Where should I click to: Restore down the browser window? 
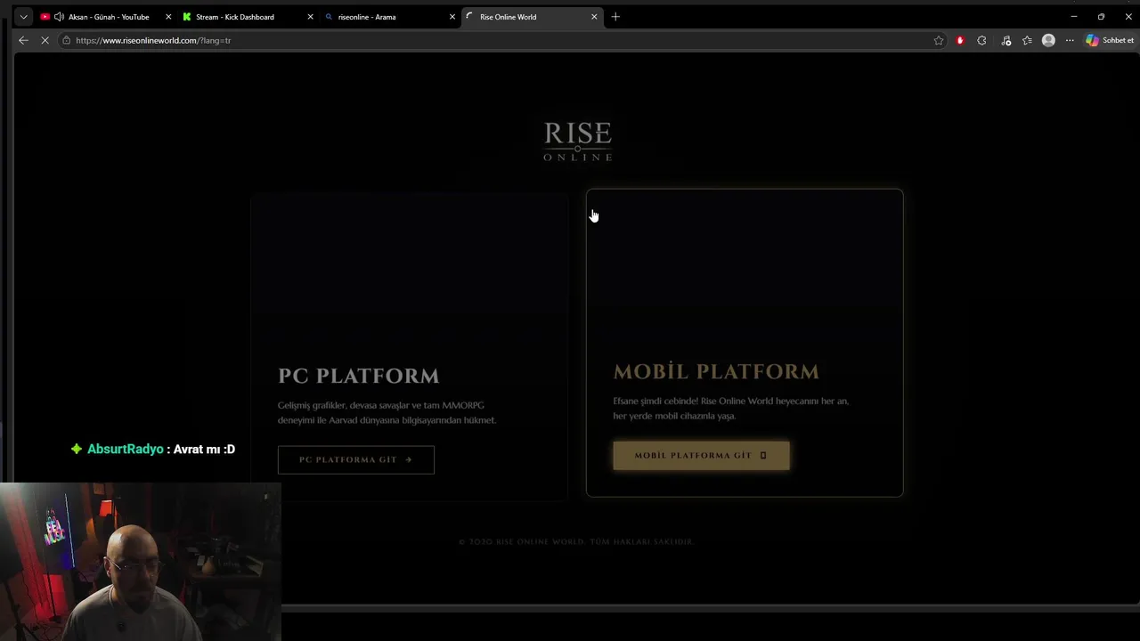(x=1101, y=17)
